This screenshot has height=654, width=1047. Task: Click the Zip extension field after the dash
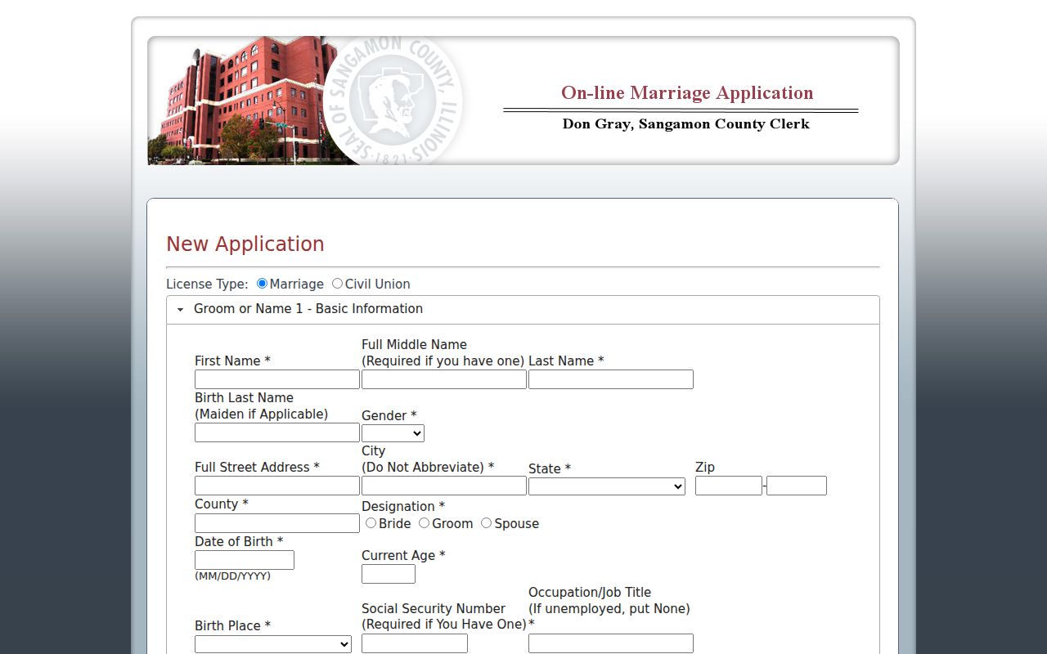(797, 486)
